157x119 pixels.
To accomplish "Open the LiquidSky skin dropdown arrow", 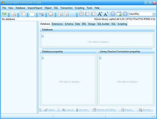I will (x=154, y=14).
